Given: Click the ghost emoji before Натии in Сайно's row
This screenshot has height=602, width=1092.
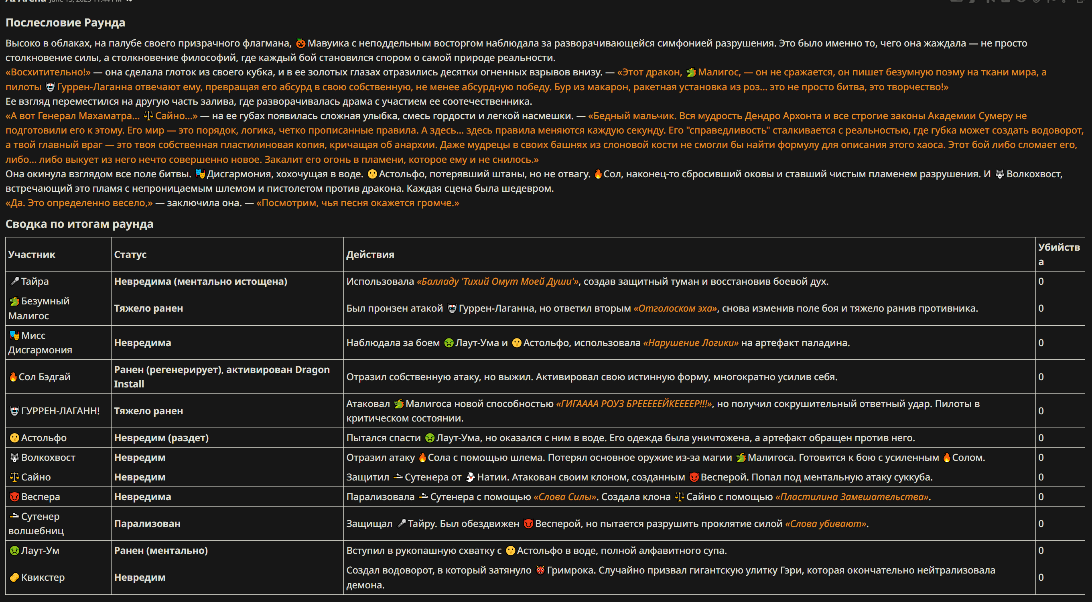Looking at the screenshot, I should pyautogui.click(x=470, y=477).
